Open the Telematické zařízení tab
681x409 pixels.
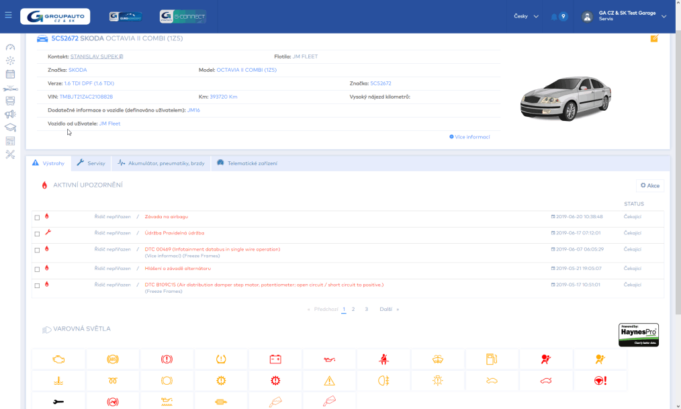[x=247, y=163]
